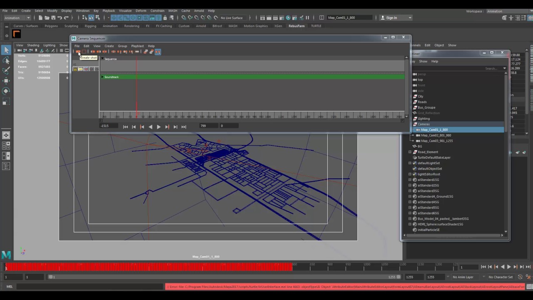Image resolution: width=533 pixels, height=300 pixels.
Task: Open Outliner search options arrow
Action: (504, 68)
